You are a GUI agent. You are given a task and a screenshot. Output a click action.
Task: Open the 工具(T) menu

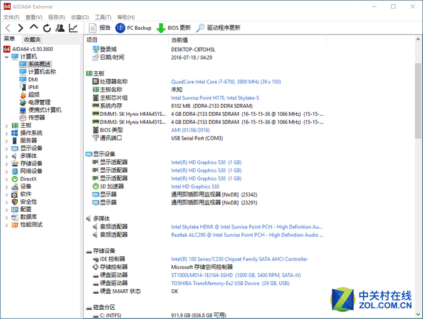103,17
